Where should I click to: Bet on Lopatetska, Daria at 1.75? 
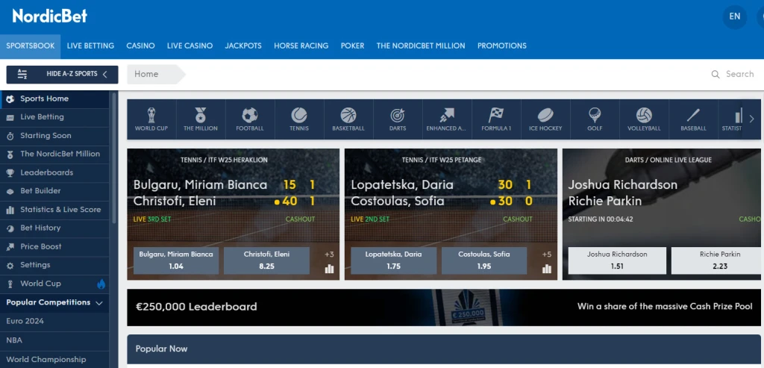(394, 261)
